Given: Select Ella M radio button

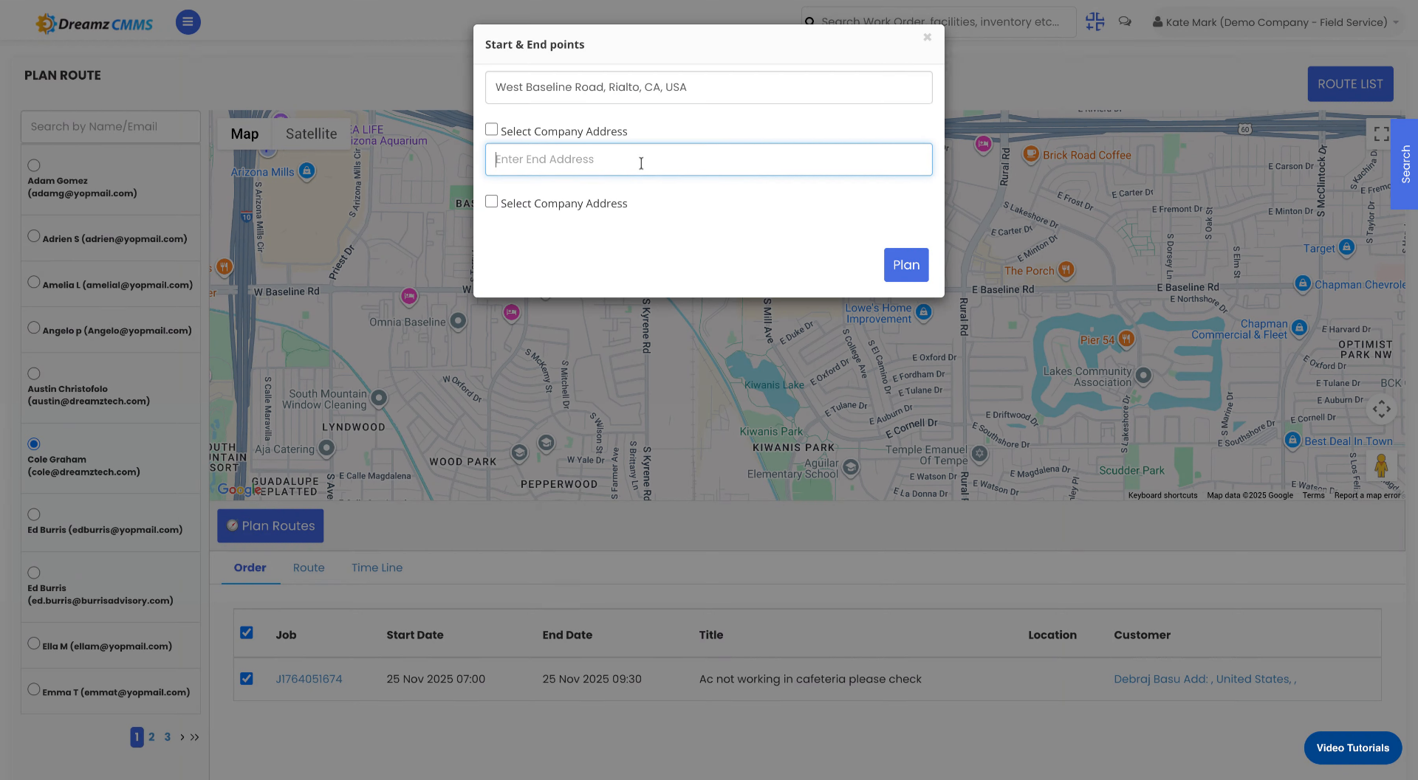Looking at the screenshot, I should (x=34, y=643).
